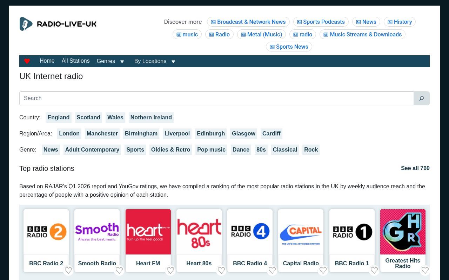Open BBC Radio 2 station name

[46, 264]
